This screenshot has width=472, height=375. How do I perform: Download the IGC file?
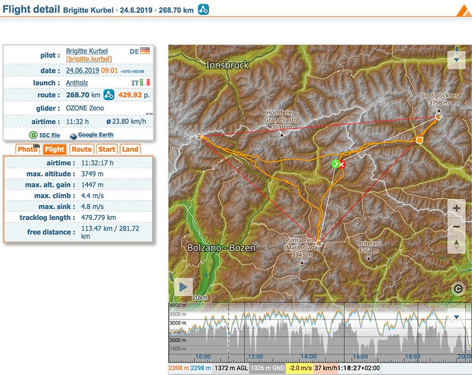[x=49, y=135]
